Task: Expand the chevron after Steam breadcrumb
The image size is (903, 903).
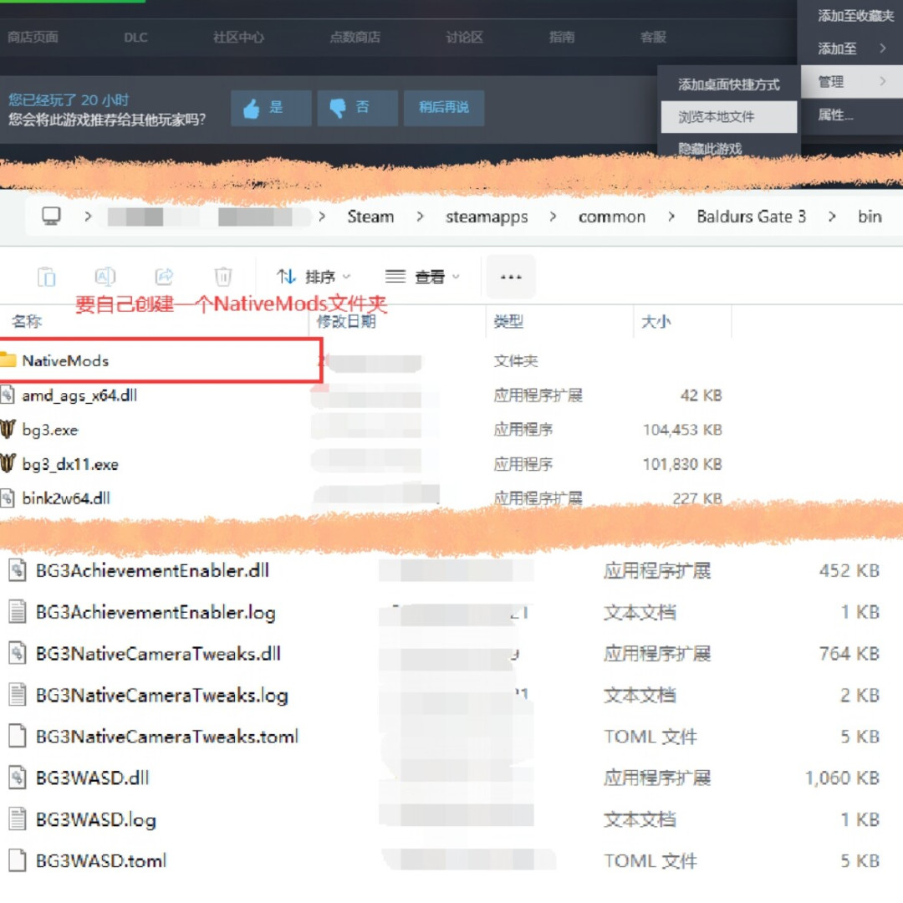Action: tap(420, 217)
